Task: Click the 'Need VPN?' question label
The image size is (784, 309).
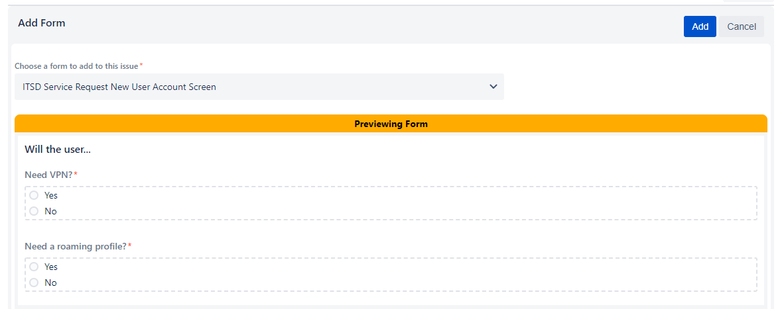Action: [x=48, y=175]
